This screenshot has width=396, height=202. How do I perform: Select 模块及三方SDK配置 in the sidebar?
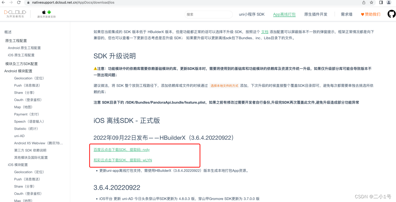pyautogui.click(x=21, y=64)
